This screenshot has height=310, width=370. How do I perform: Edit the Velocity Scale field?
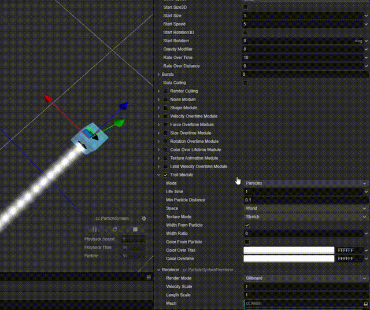coord(306,287)
